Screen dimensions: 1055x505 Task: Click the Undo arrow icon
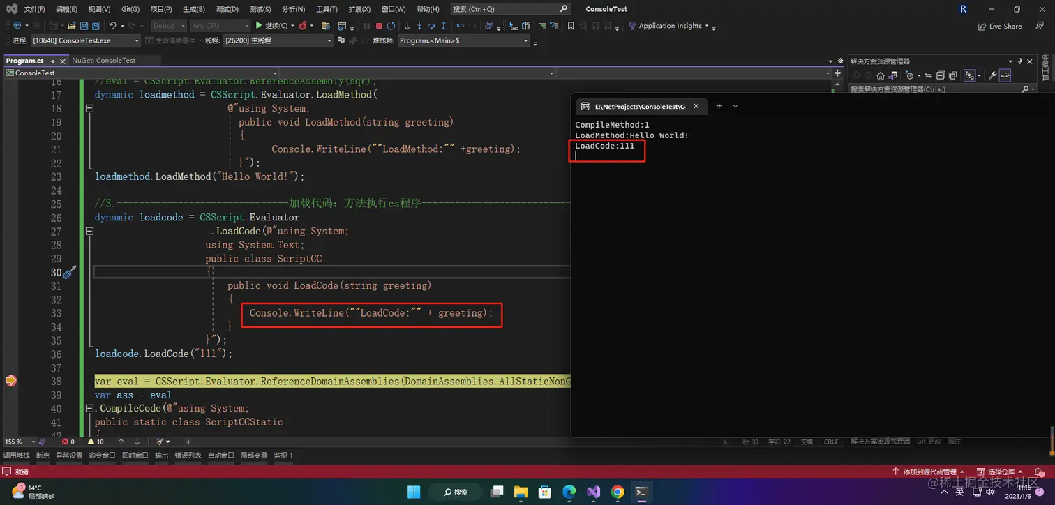click(112, 26)
